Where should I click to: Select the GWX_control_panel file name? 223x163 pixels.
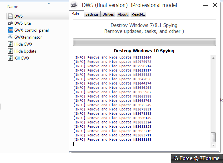click(x=31, y=30)
